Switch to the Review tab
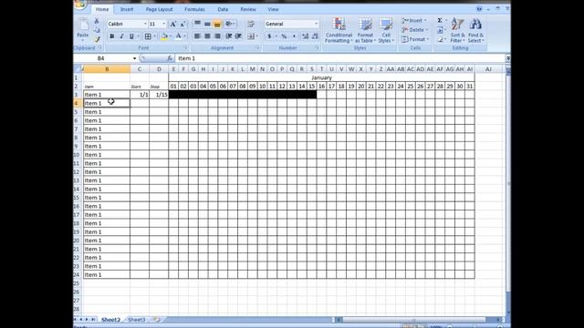The height and width of the screenshot is (328, 584). point(248,9)
